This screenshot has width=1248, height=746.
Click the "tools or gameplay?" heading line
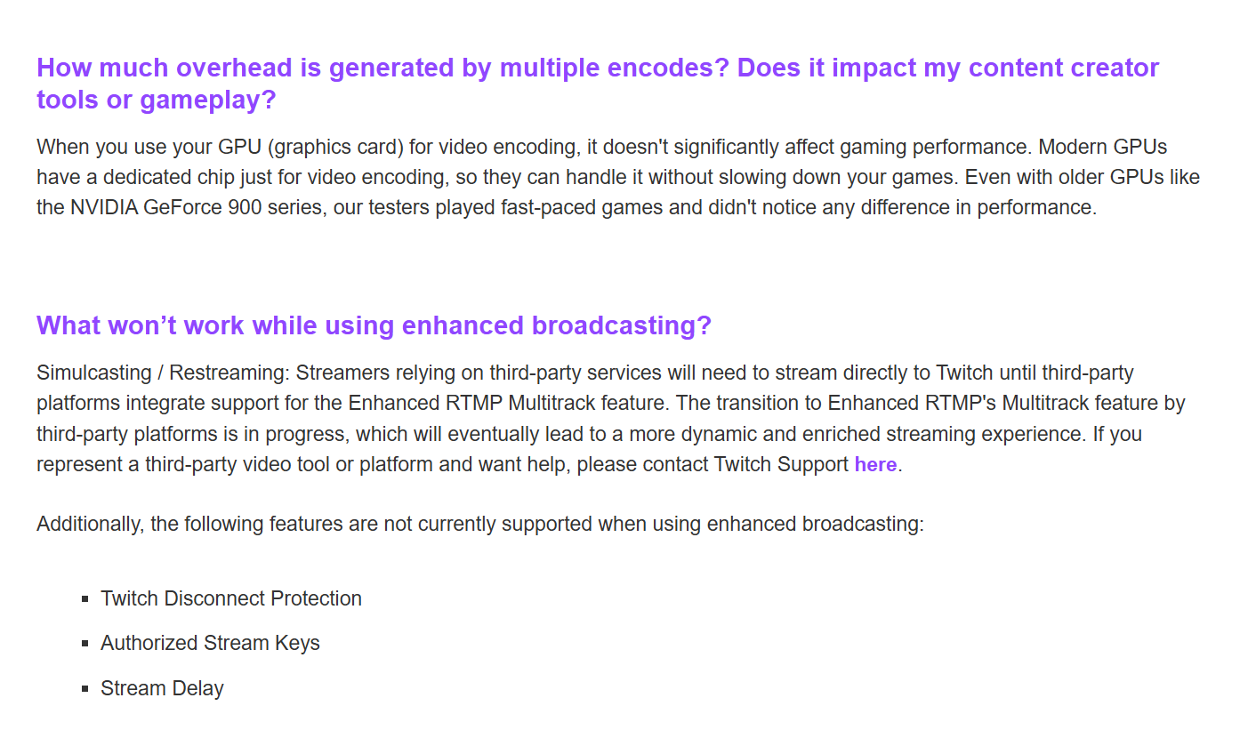coord(157,100)
